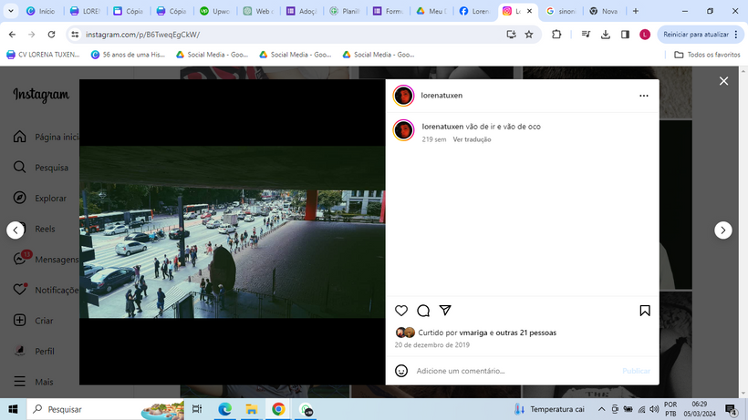The height and width of the screenshot is (420, 748).
Task: Open Criar in Instagram sidebar
Action: click(34, 321)
